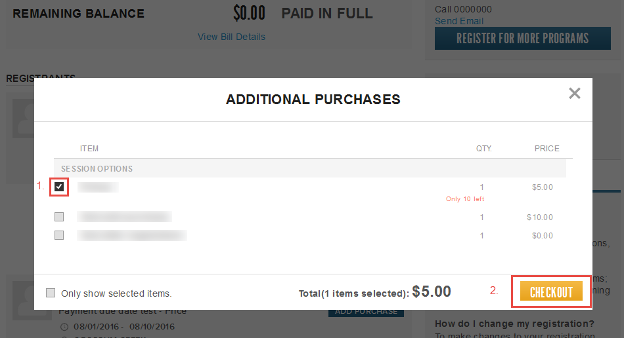Click the ITEM column header

point(89,149)
